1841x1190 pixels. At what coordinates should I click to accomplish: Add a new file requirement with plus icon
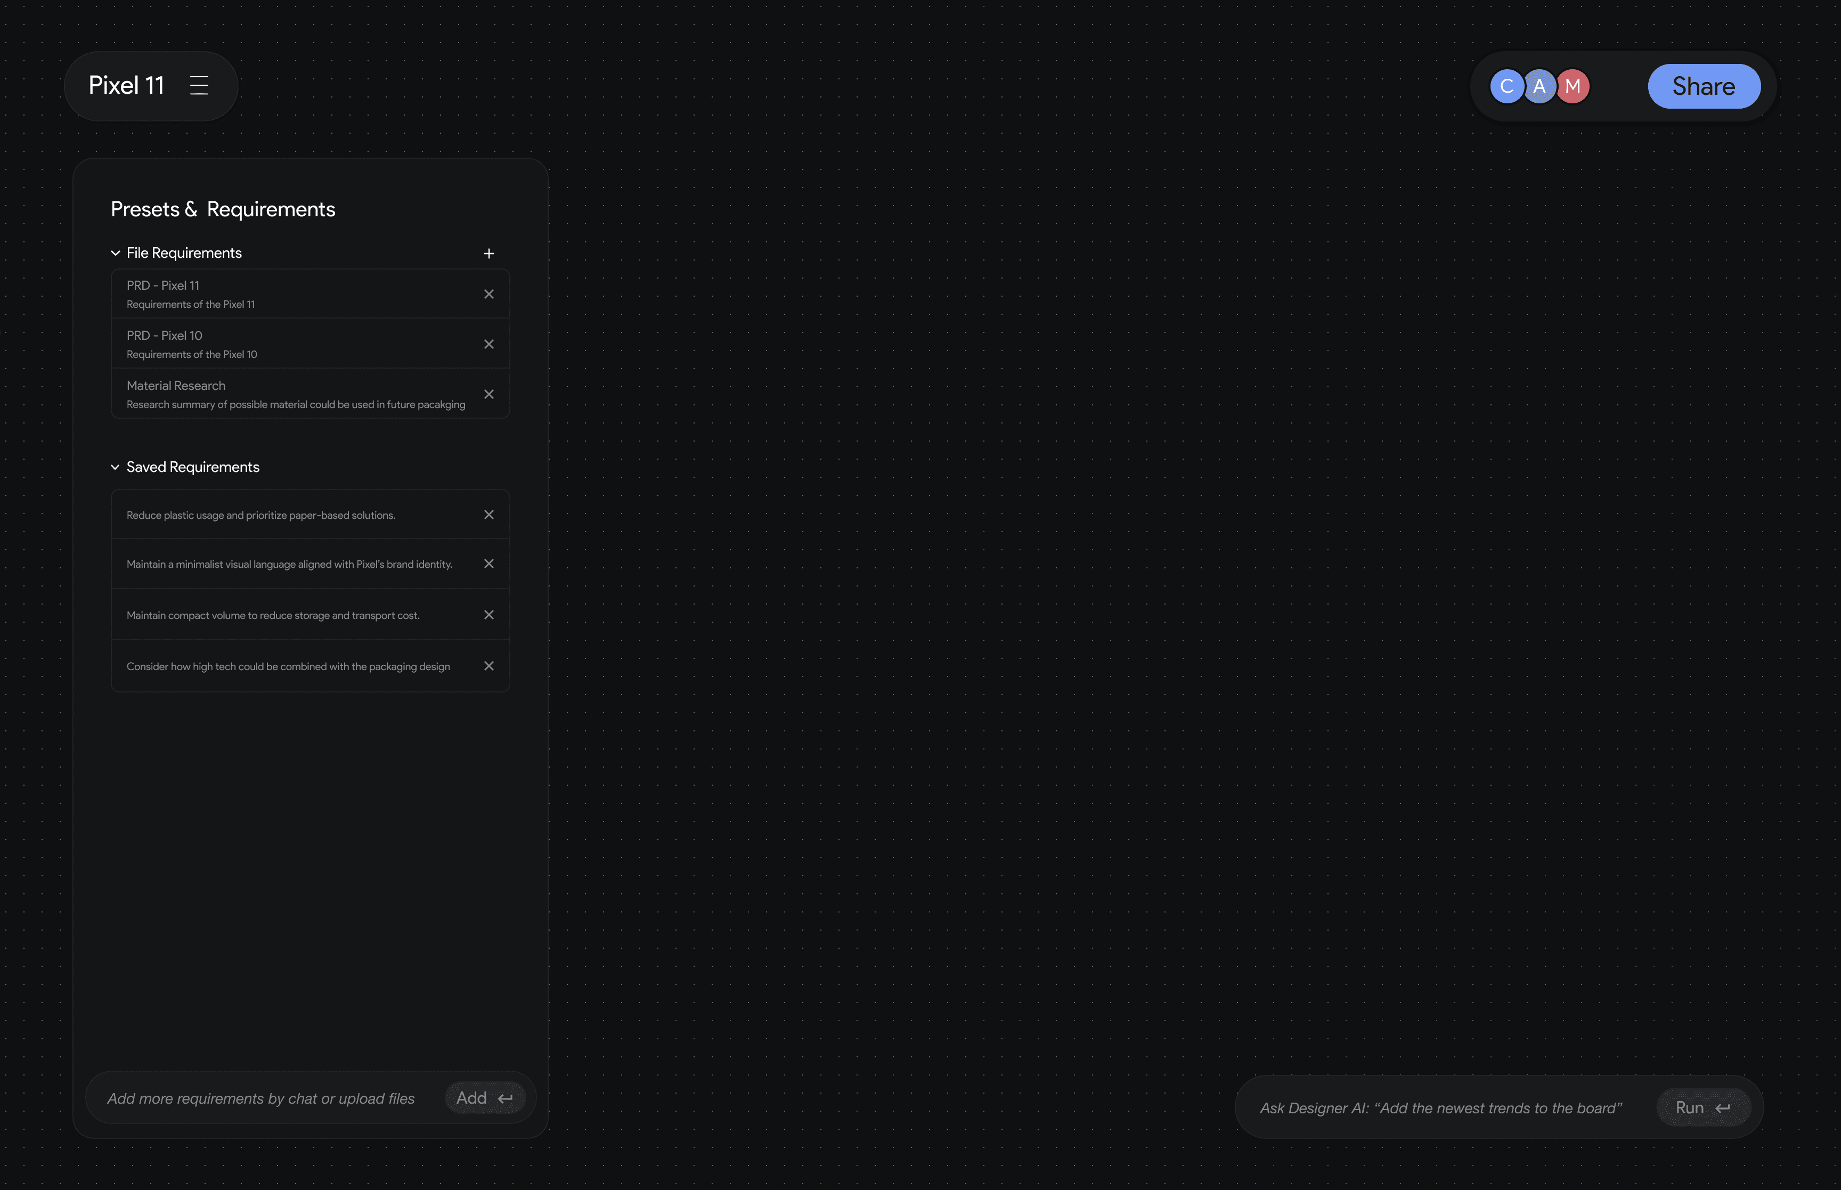[488, 254]
